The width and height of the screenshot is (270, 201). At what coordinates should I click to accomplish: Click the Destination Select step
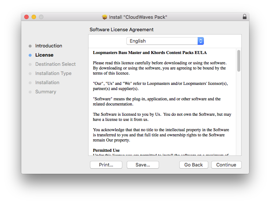[55, 64]
